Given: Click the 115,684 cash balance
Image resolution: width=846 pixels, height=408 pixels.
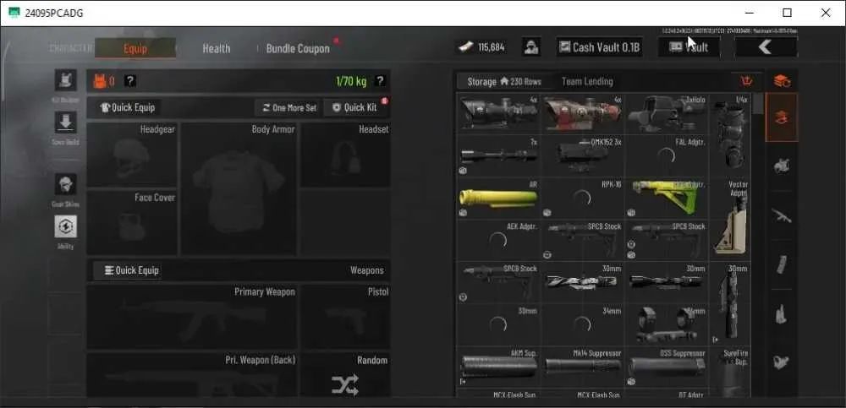Looking at the screenshot, I should 481,47.
